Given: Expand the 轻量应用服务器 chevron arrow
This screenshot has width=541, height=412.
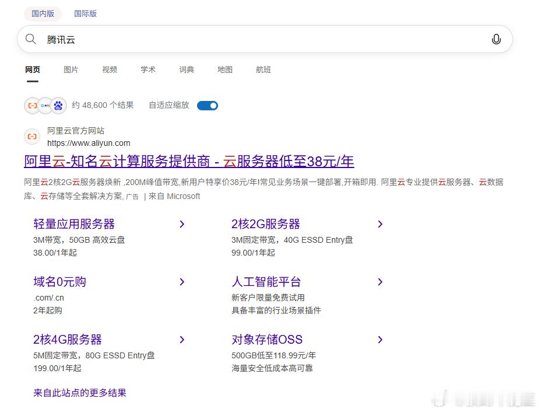Looking at the screenshot, I should click(x=182, y=224).
